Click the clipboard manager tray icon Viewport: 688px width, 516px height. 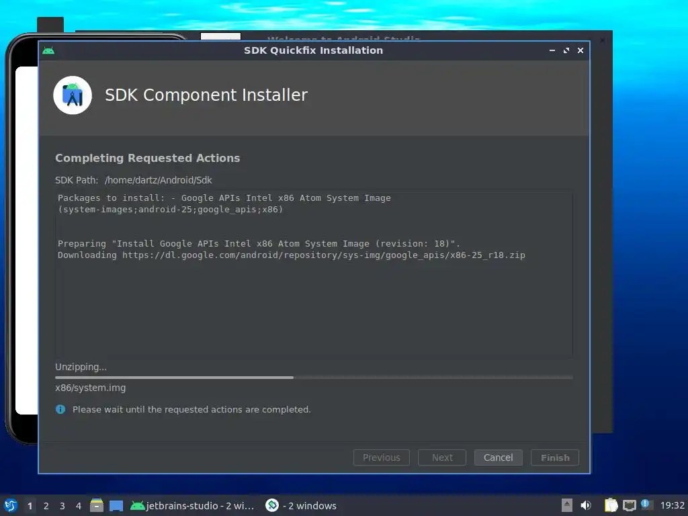[611, 505]
